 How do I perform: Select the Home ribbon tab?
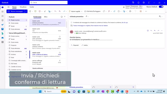(14, 7)
